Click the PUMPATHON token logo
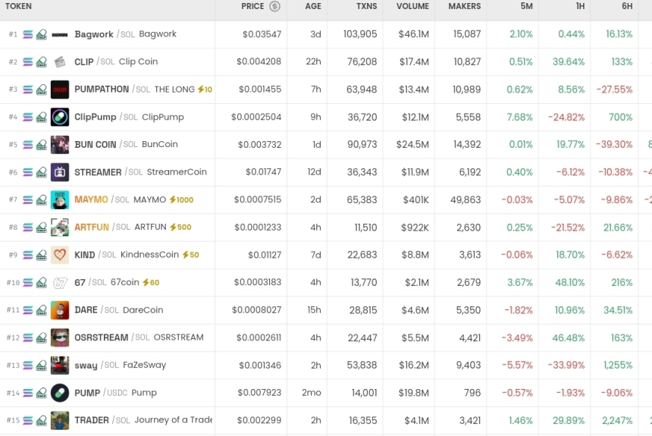Screen dimensions: 652x436 click(x=60, y=89)
